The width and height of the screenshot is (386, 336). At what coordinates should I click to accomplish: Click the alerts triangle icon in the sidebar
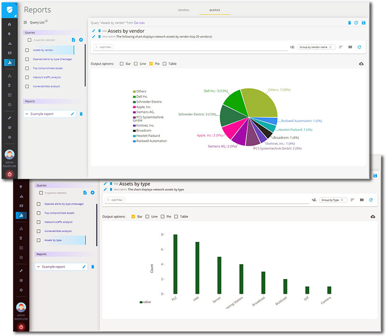tap(10, 43)
